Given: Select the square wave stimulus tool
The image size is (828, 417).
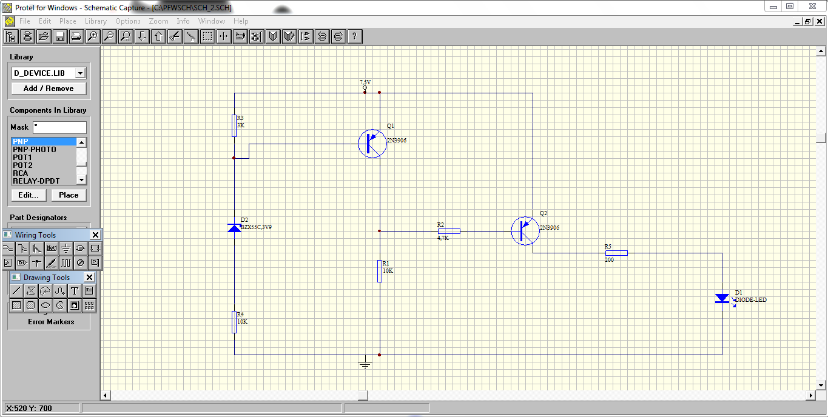Looking at the screenshot, I should [66, 262].
